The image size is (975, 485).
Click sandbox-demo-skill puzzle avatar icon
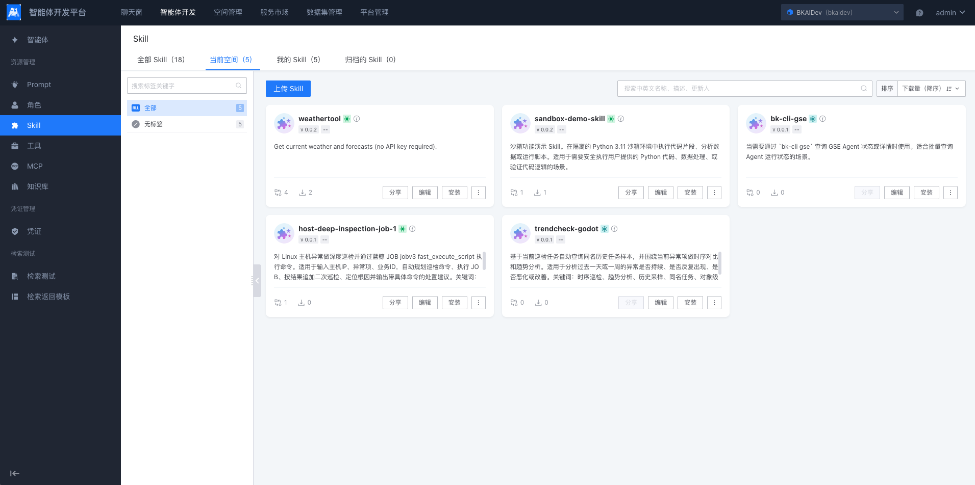point(520,123)
